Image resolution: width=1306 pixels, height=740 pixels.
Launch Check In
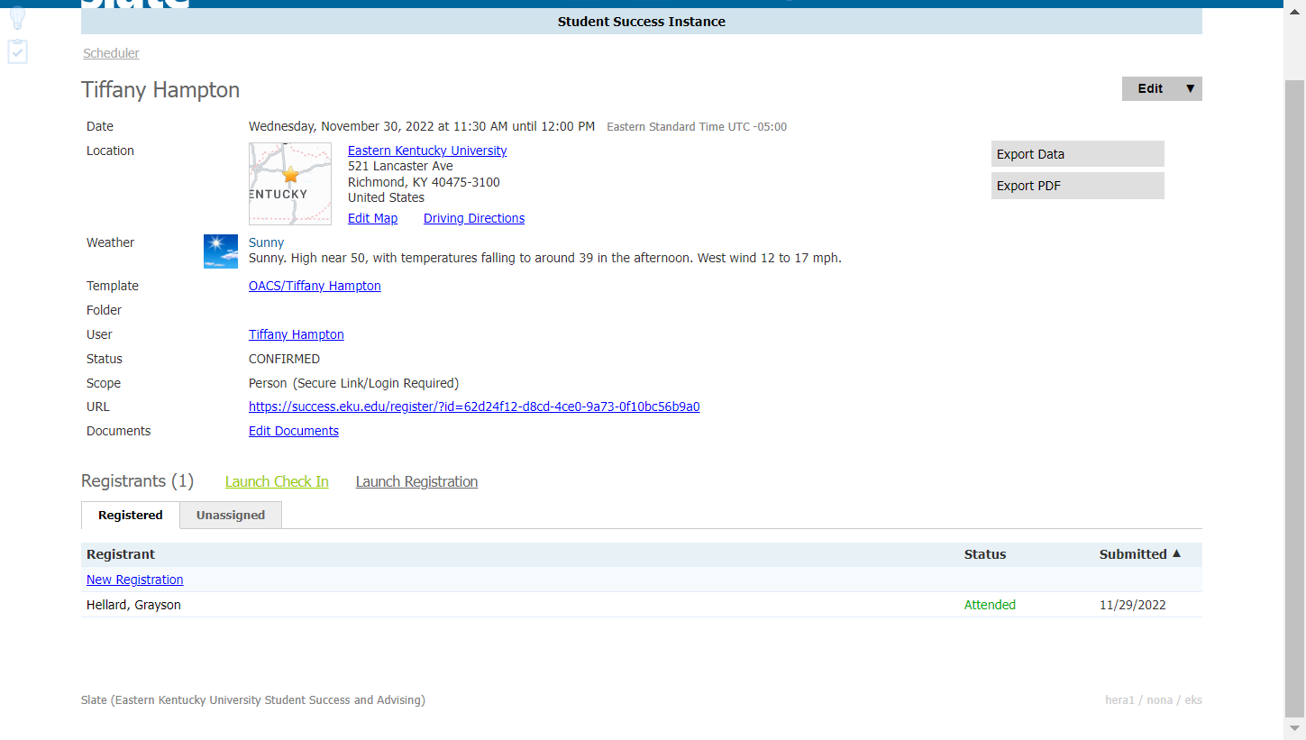tap(277, 481)
